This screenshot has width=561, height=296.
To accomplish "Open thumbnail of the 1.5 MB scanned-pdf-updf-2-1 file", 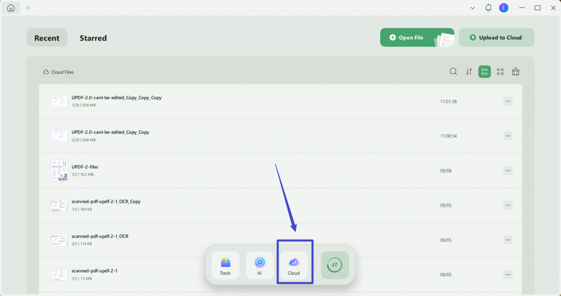I will [59, 275].
